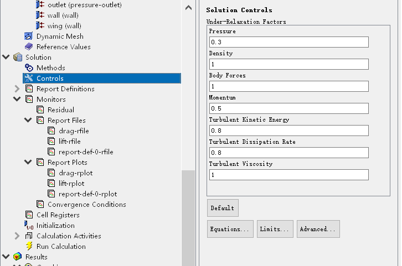Select the Controls tree item
402x266 pixels.
point(50,79)
